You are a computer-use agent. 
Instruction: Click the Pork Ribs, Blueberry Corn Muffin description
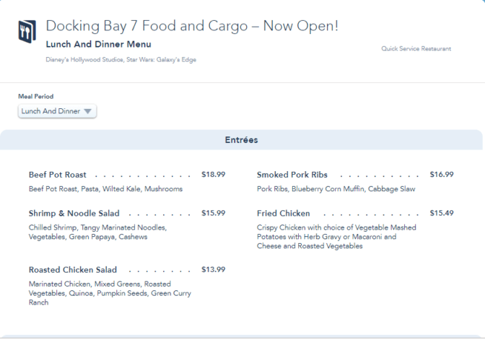(336, 189)
